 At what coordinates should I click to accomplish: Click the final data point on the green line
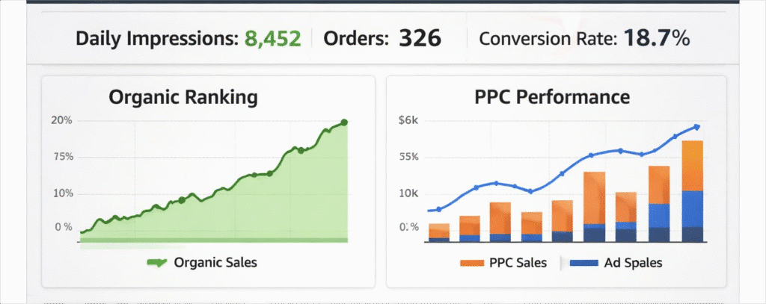tap(344, 122)
